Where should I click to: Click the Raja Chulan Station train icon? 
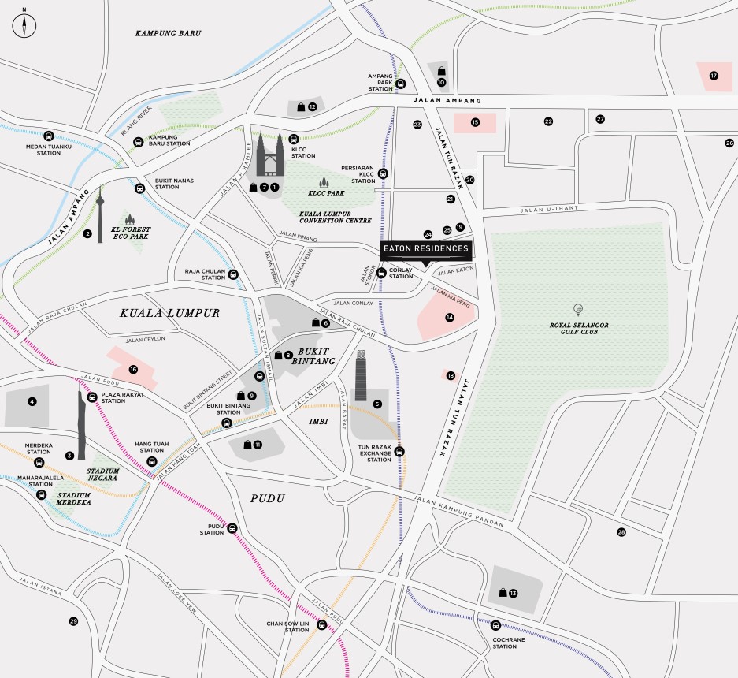[x=233, y=274]
